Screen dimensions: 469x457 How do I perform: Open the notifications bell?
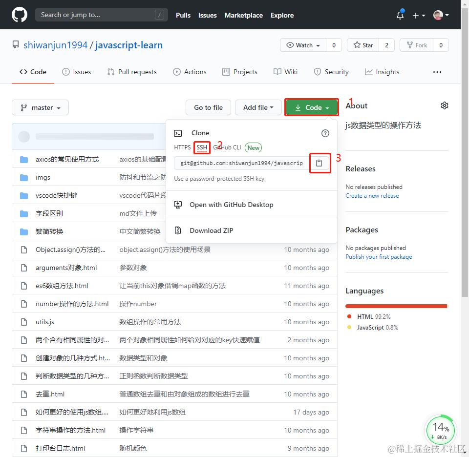400,15
